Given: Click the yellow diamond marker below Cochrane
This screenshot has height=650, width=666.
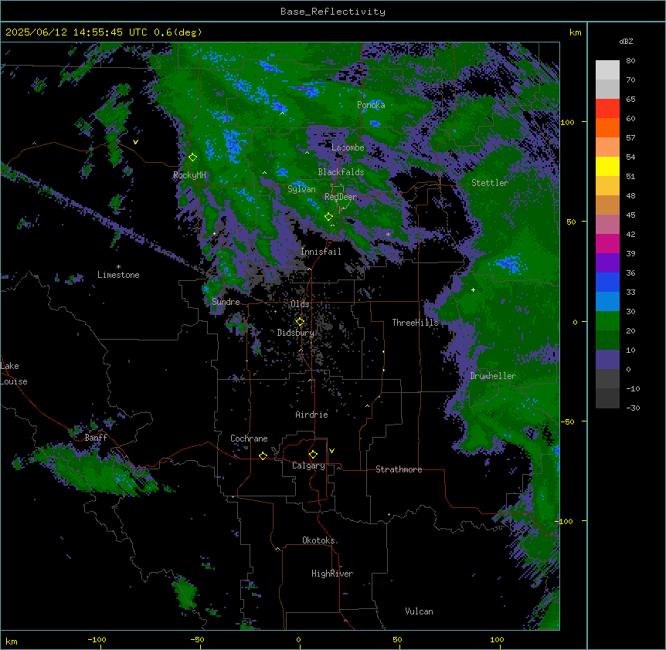Looking at the screenshot, I should pos(263,455).
